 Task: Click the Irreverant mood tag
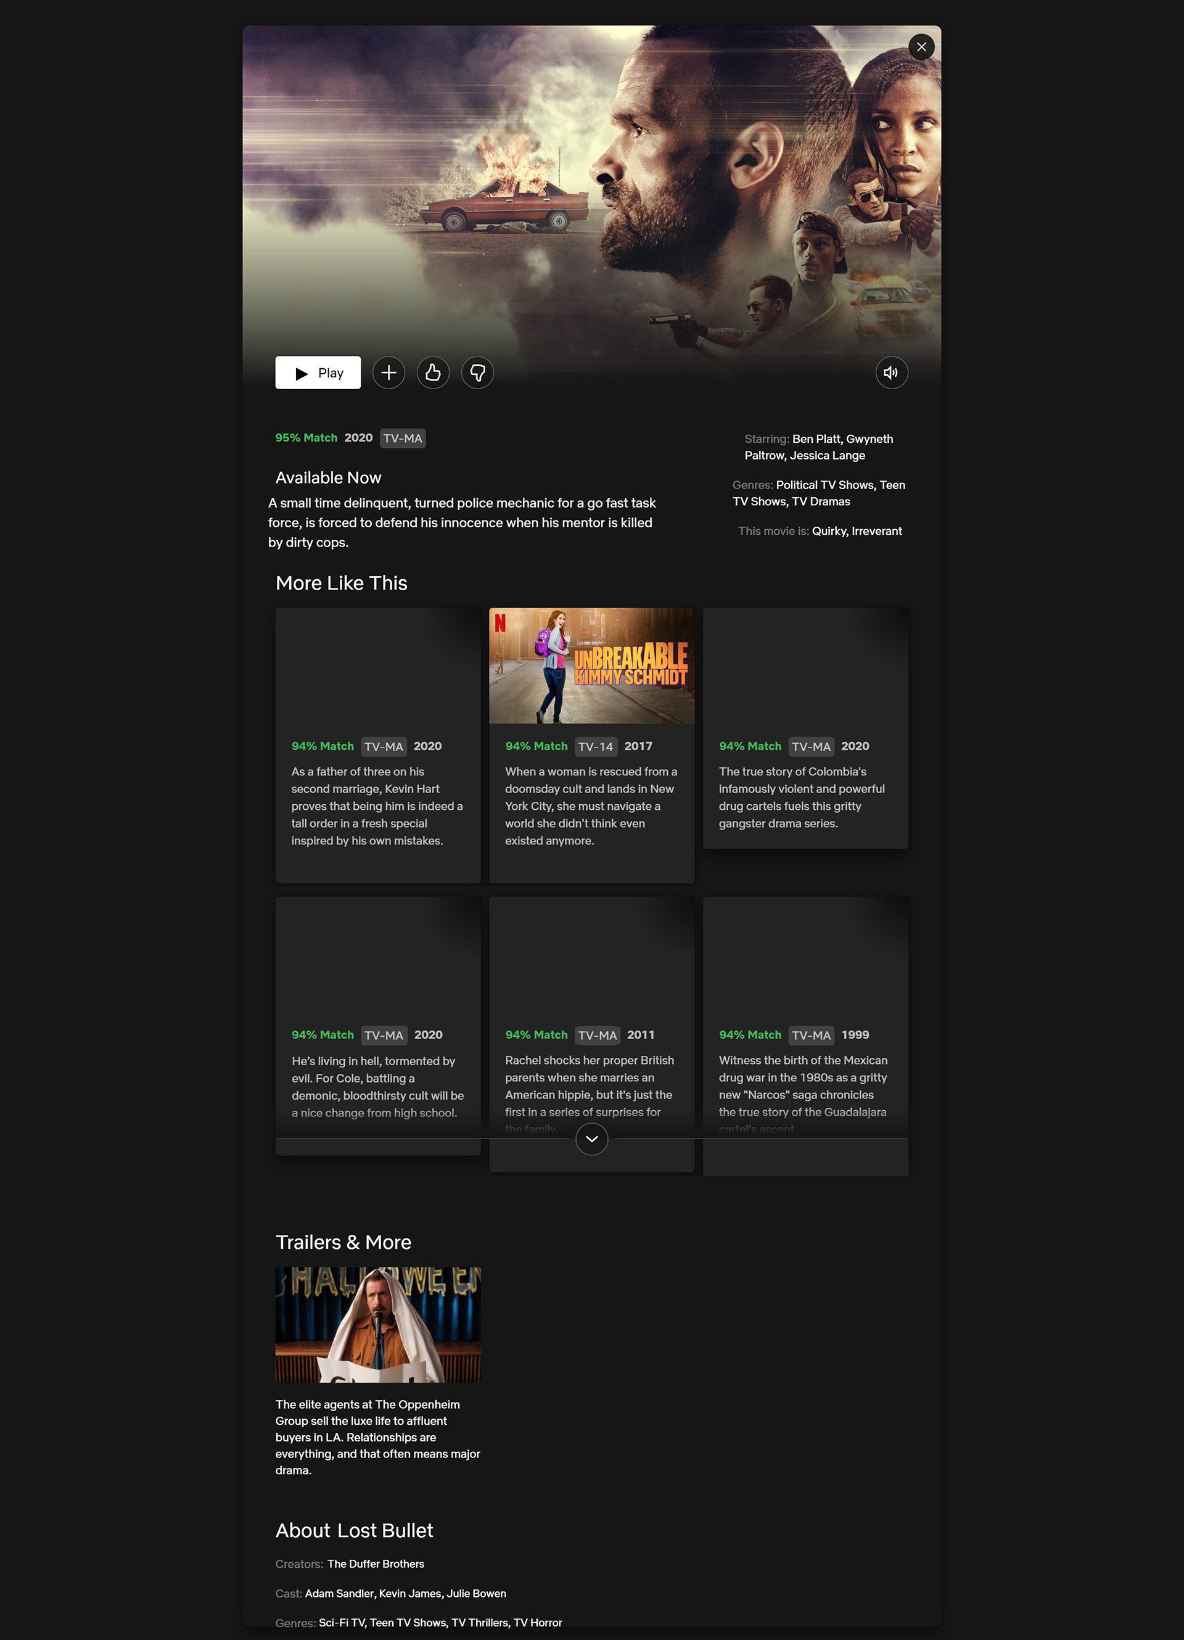pos(876,531)
